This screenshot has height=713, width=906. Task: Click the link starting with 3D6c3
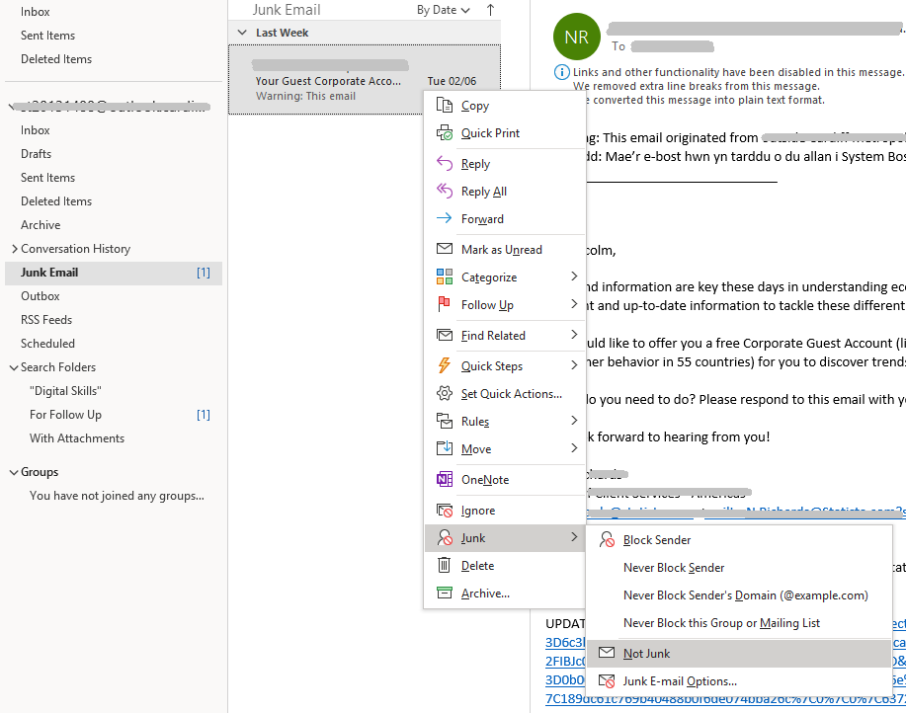point(564,643)
